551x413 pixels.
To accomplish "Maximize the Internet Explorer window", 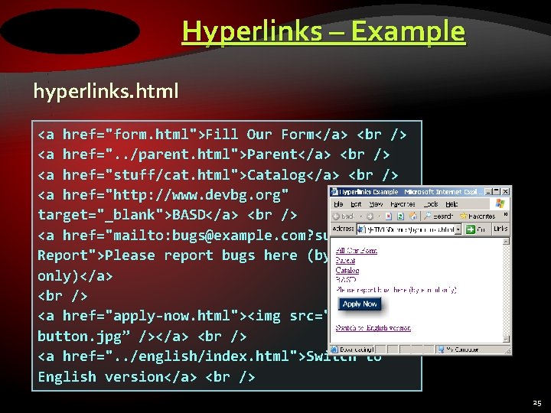I will pyautogui.click(x=496, y=192).
